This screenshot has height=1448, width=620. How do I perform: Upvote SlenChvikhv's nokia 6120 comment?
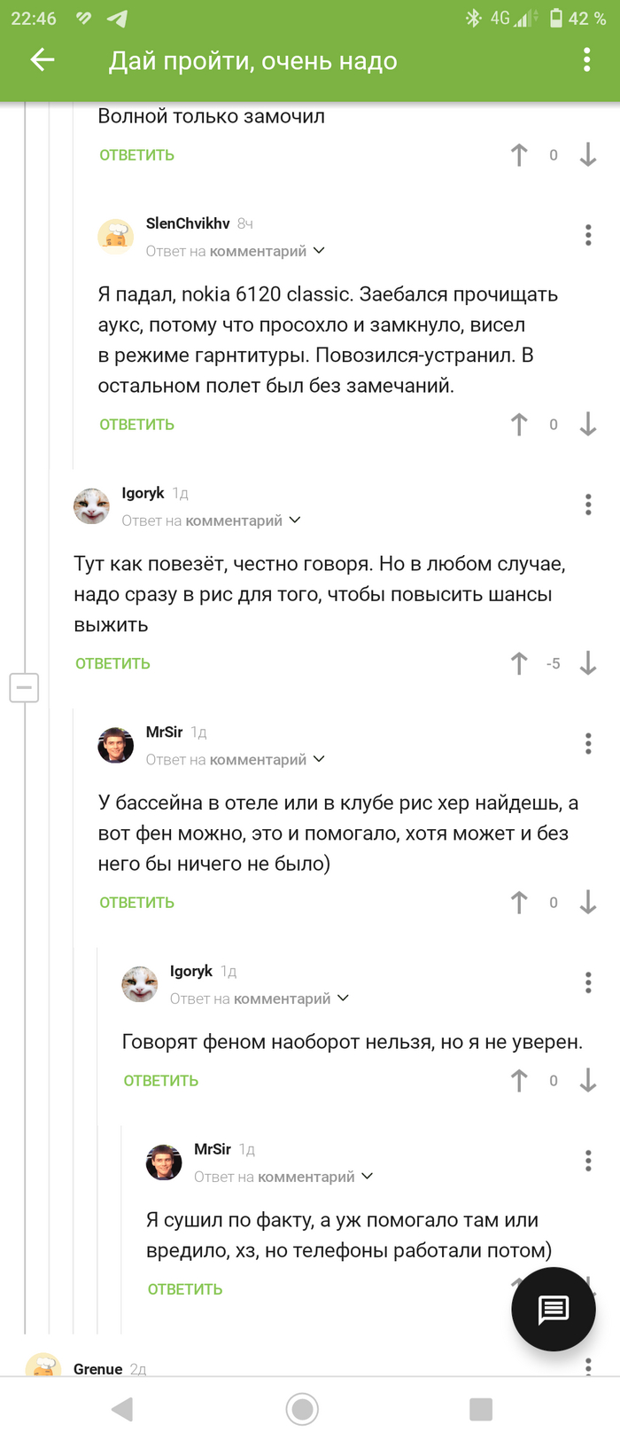[519, 425]
